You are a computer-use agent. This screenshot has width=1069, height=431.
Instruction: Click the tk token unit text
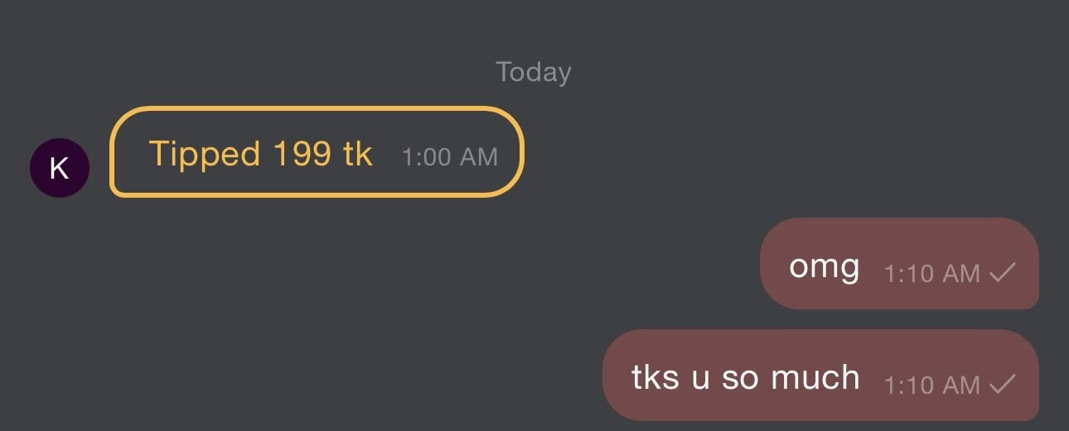[357, 154]
